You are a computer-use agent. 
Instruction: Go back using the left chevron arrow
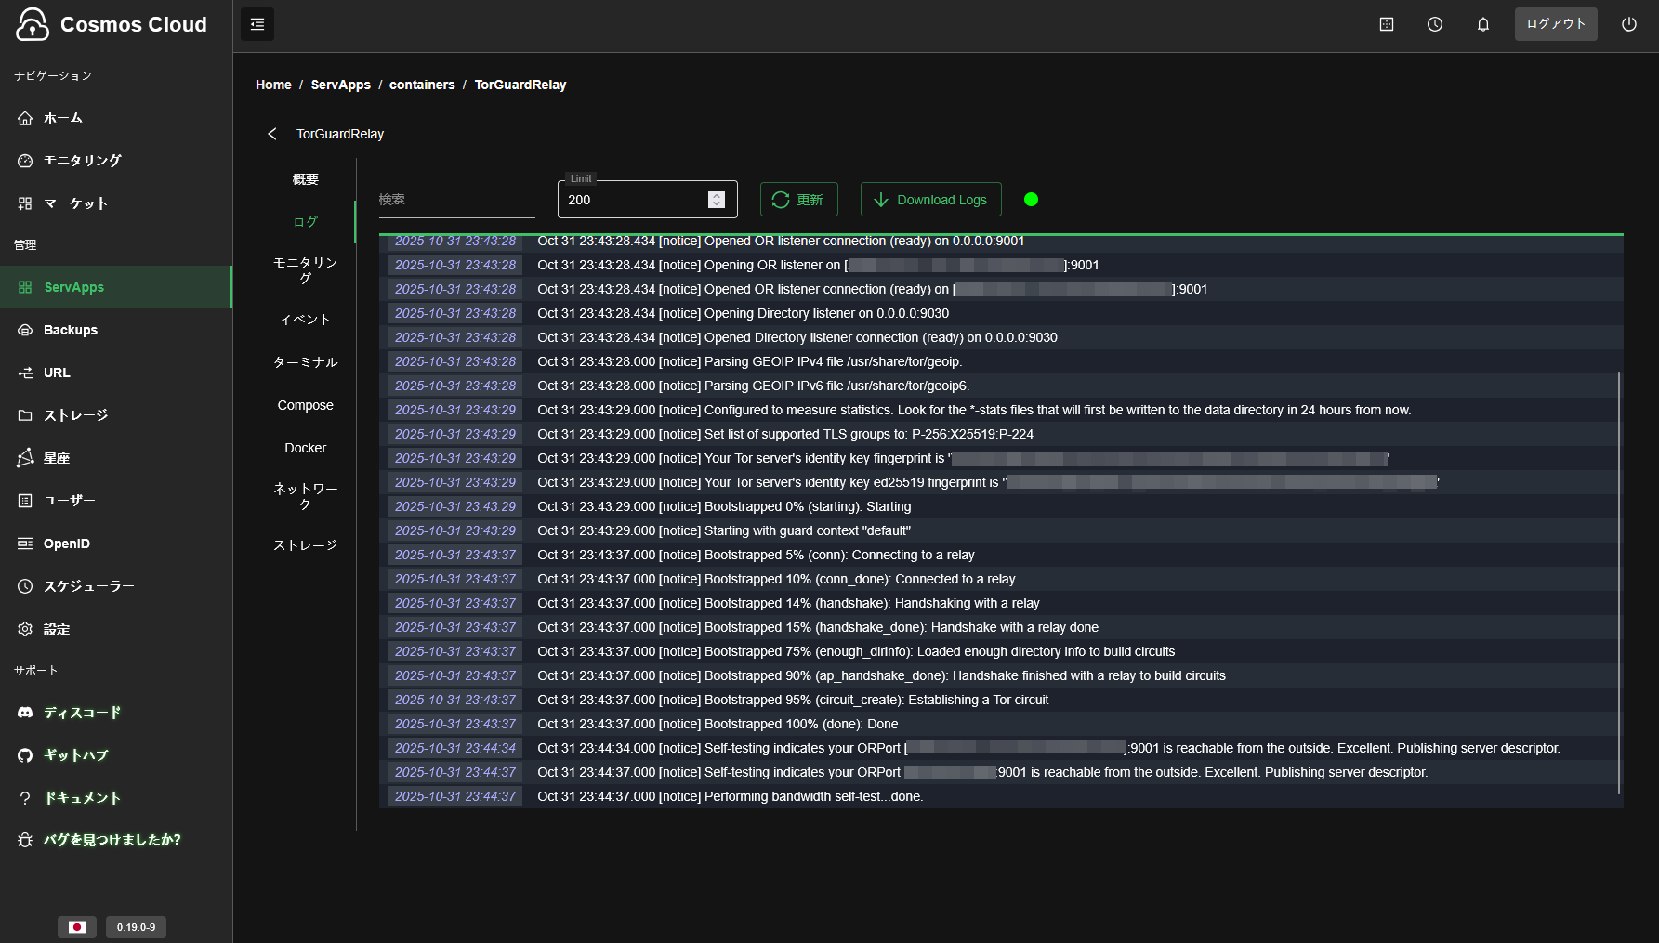tap(272, 134)
